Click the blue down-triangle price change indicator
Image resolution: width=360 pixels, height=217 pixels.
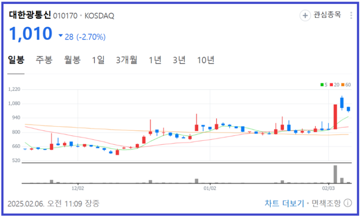coord(61,35)
